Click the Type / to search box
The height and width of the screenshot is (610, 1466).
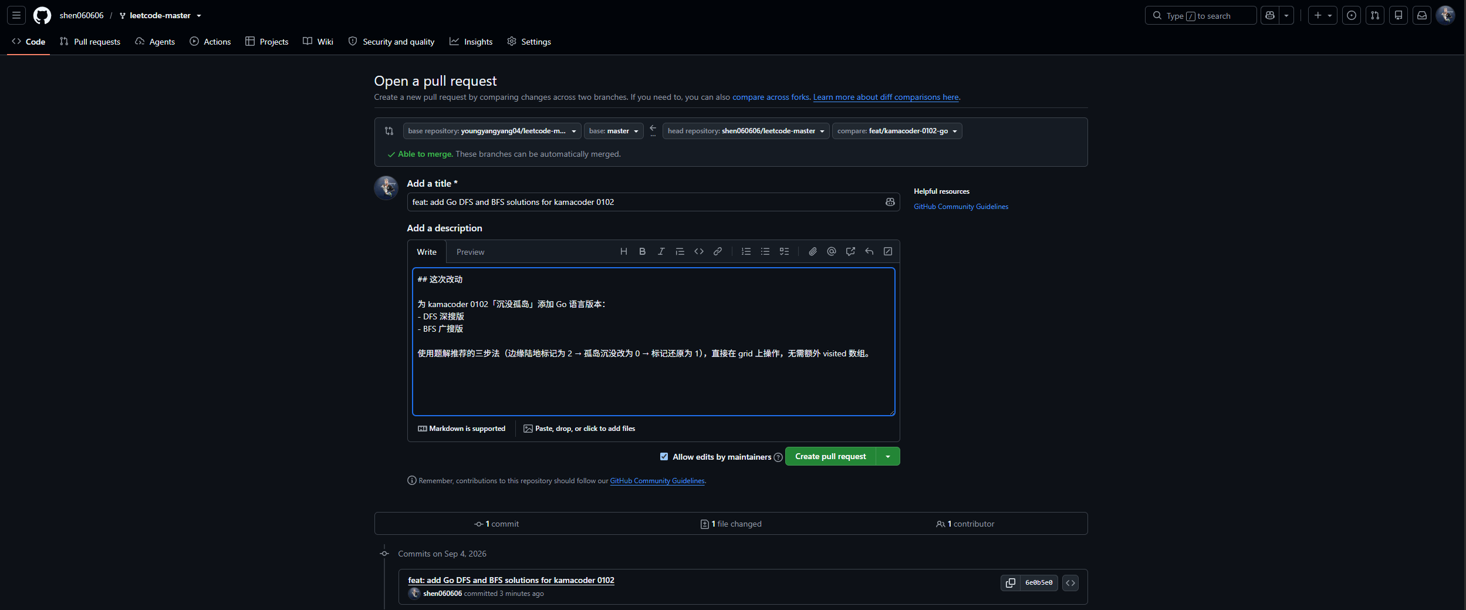pyautogui.click(x=1200, y=15)
